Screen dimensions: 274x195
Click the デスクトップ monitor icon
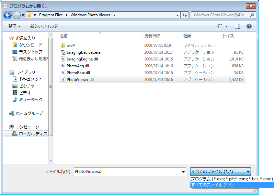(15, 52)
